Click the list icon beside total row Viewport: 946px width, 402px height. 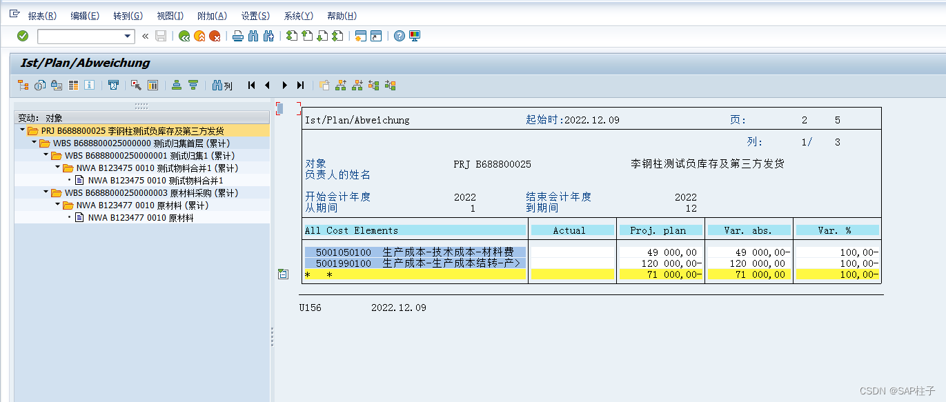point(283,274)
